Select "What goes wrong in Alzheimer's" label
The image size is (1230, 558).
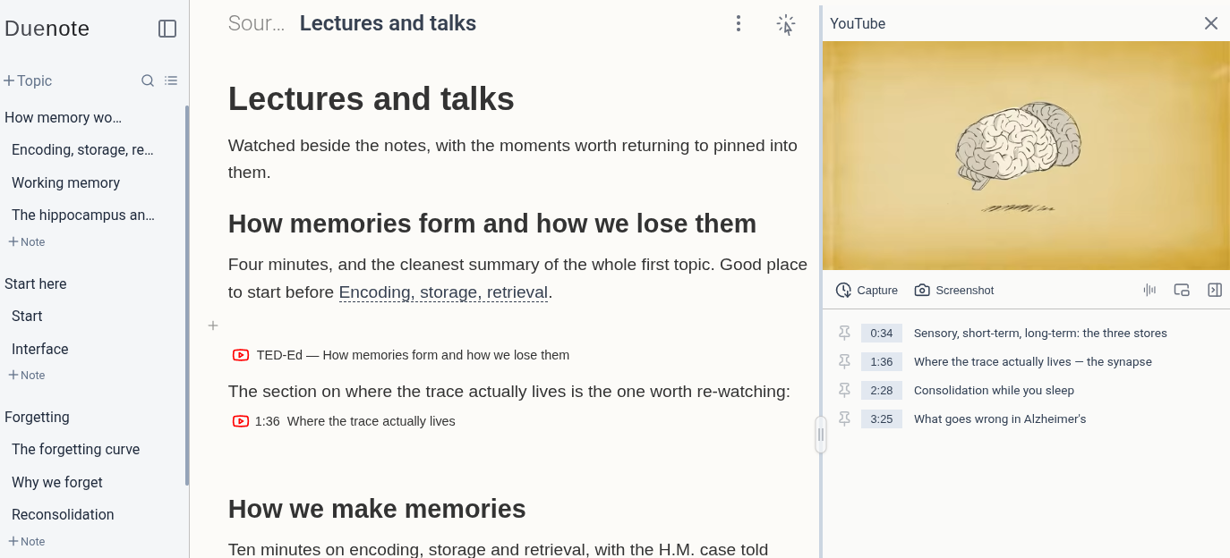click(1000, 418)
